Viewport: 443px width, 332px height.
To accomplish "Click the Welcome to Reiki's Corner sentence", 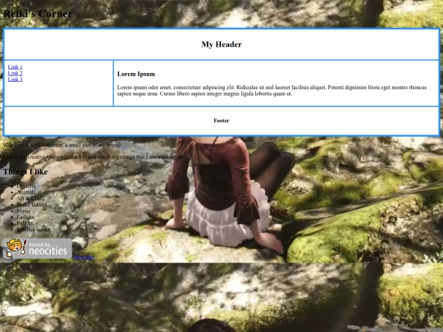I will click(62, 145).
